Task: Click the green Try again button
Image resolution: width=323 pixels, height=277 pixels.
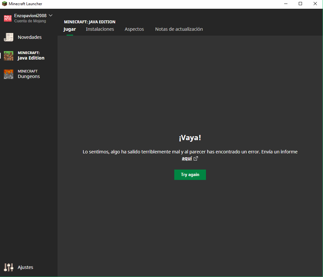Action: pyautogui.click(x=190, y=174)
